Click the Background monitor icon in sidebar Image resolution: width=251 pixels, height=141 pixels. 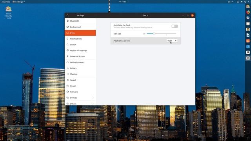click(67, 27)
